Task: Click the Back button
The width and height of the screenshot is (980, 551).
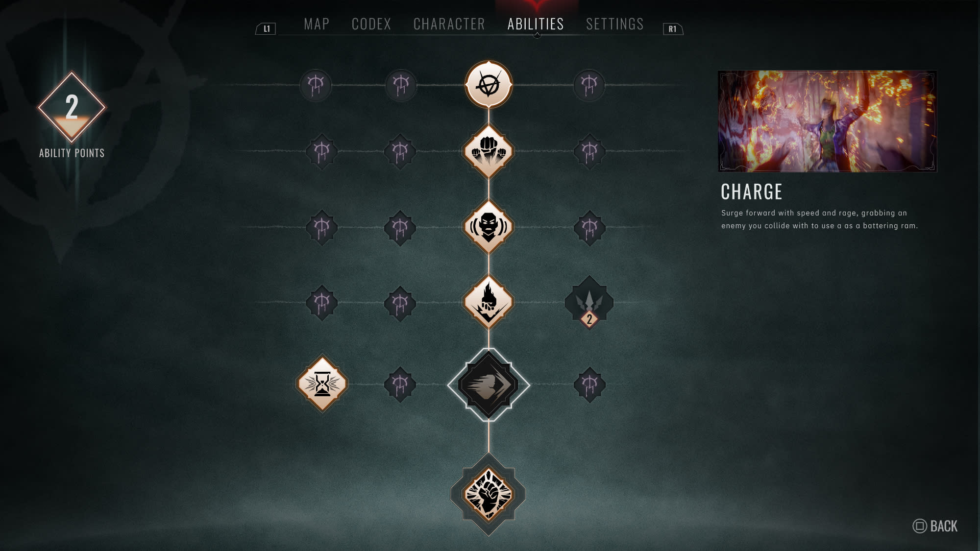Action: [x=935, y=526]
